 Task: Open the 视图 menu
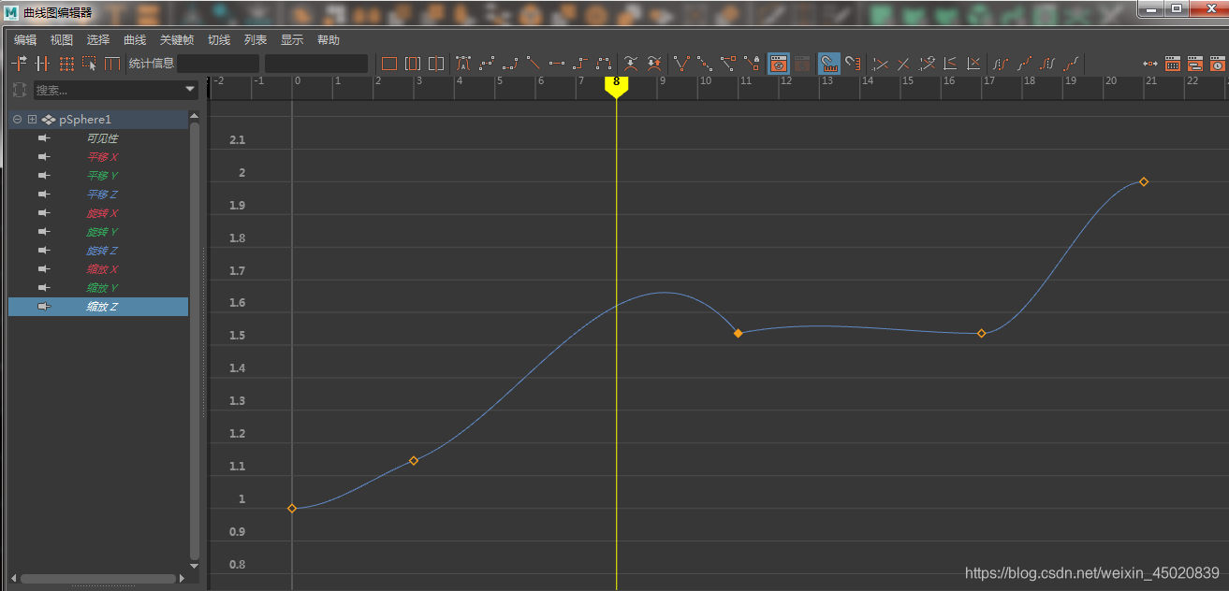pyautogui.click(x=62, y=40)
